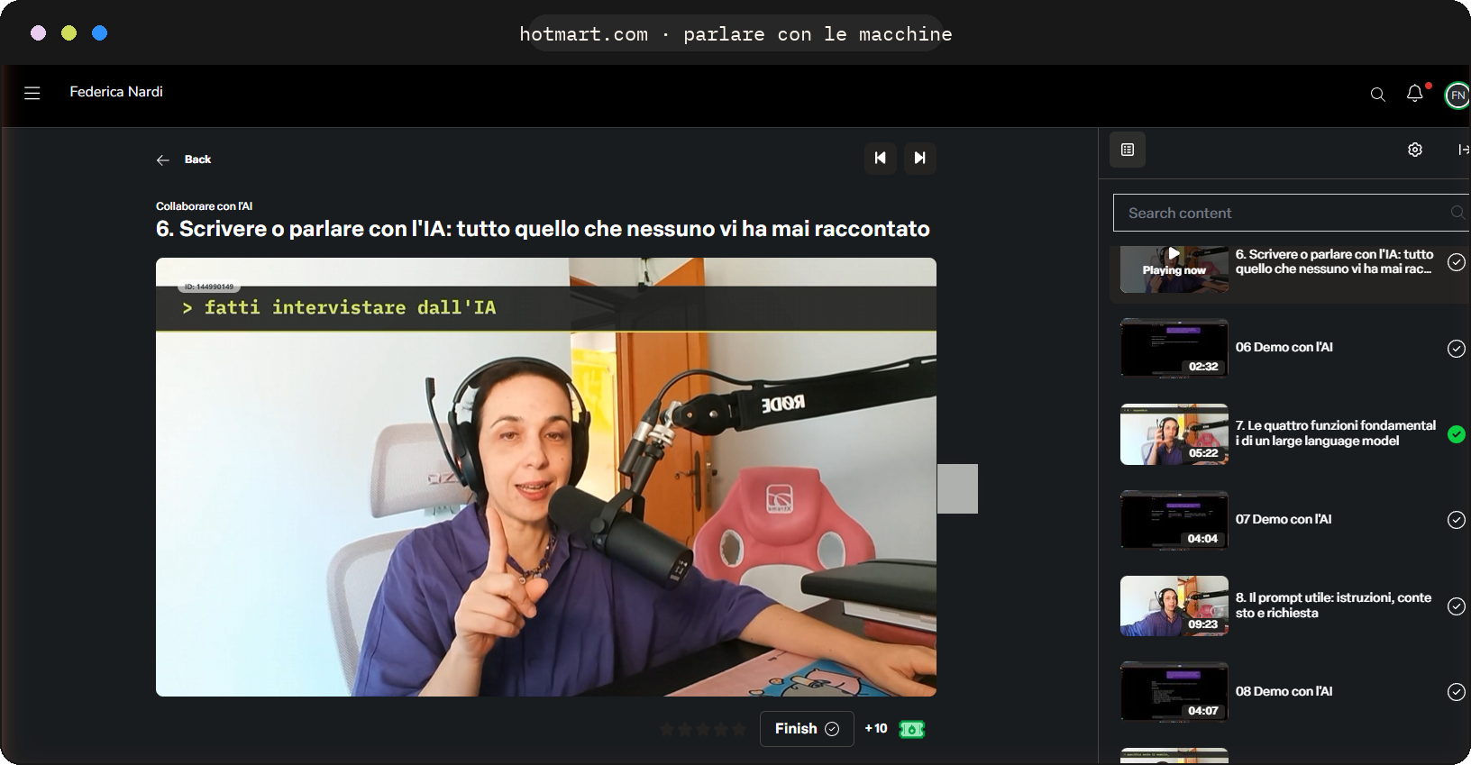Click the "Federica Nardi" header name
This screenshot has height=765, width=1471.
click(116, 92)
